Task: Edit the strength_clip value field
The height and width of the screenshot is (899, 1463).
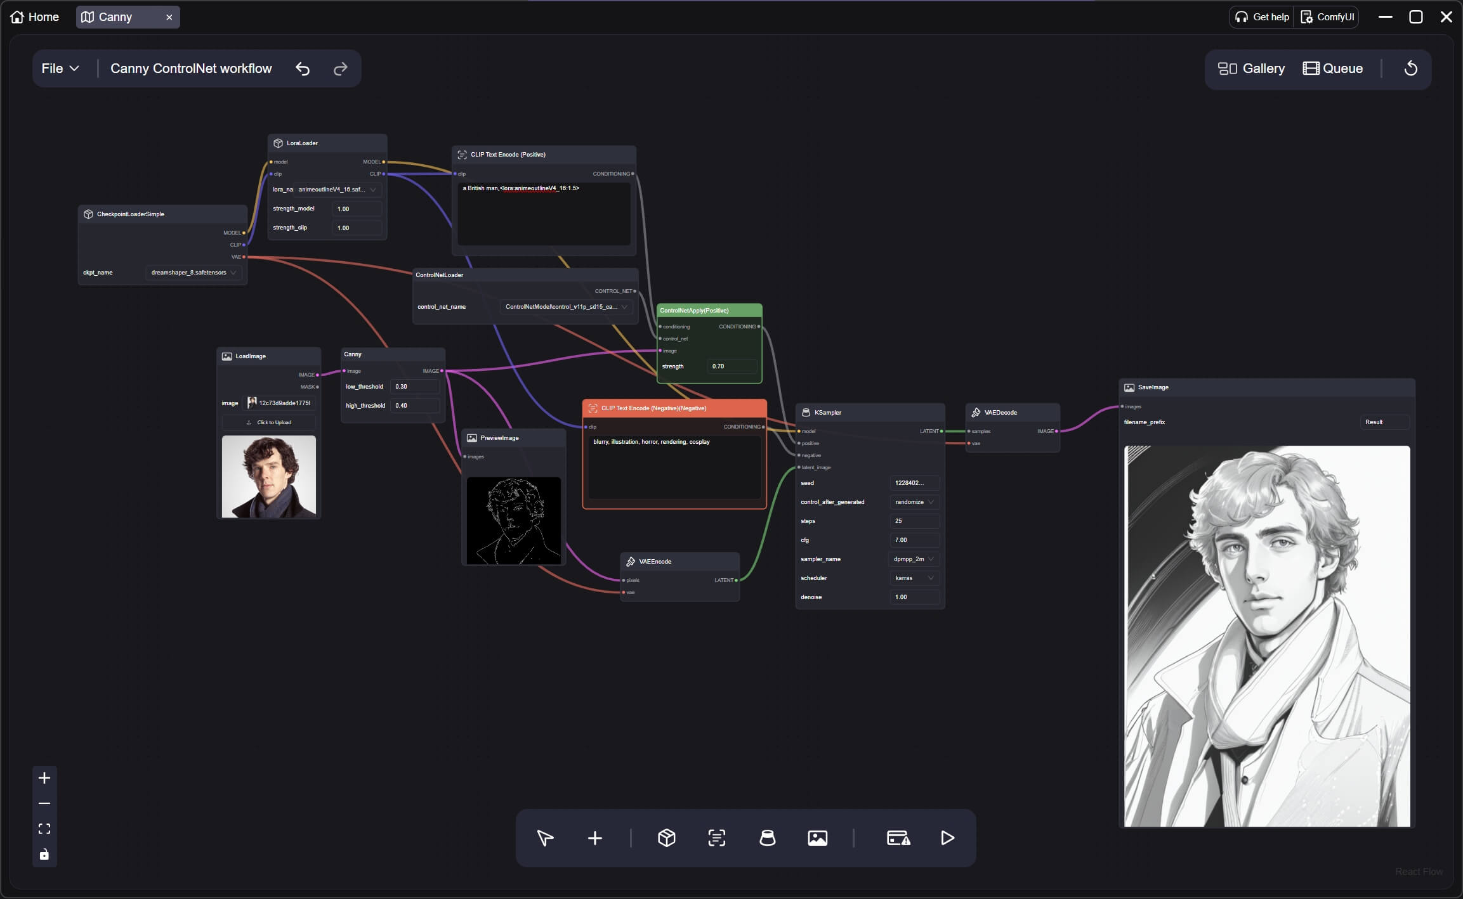Action: pyautogui.click(x=357, y=228)
